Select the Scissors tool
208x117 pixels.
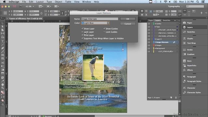click(3, 63)
